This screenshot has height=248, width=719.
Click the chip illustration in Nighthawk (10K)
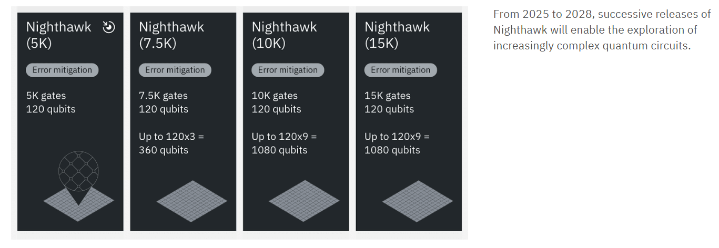(304, 201)
